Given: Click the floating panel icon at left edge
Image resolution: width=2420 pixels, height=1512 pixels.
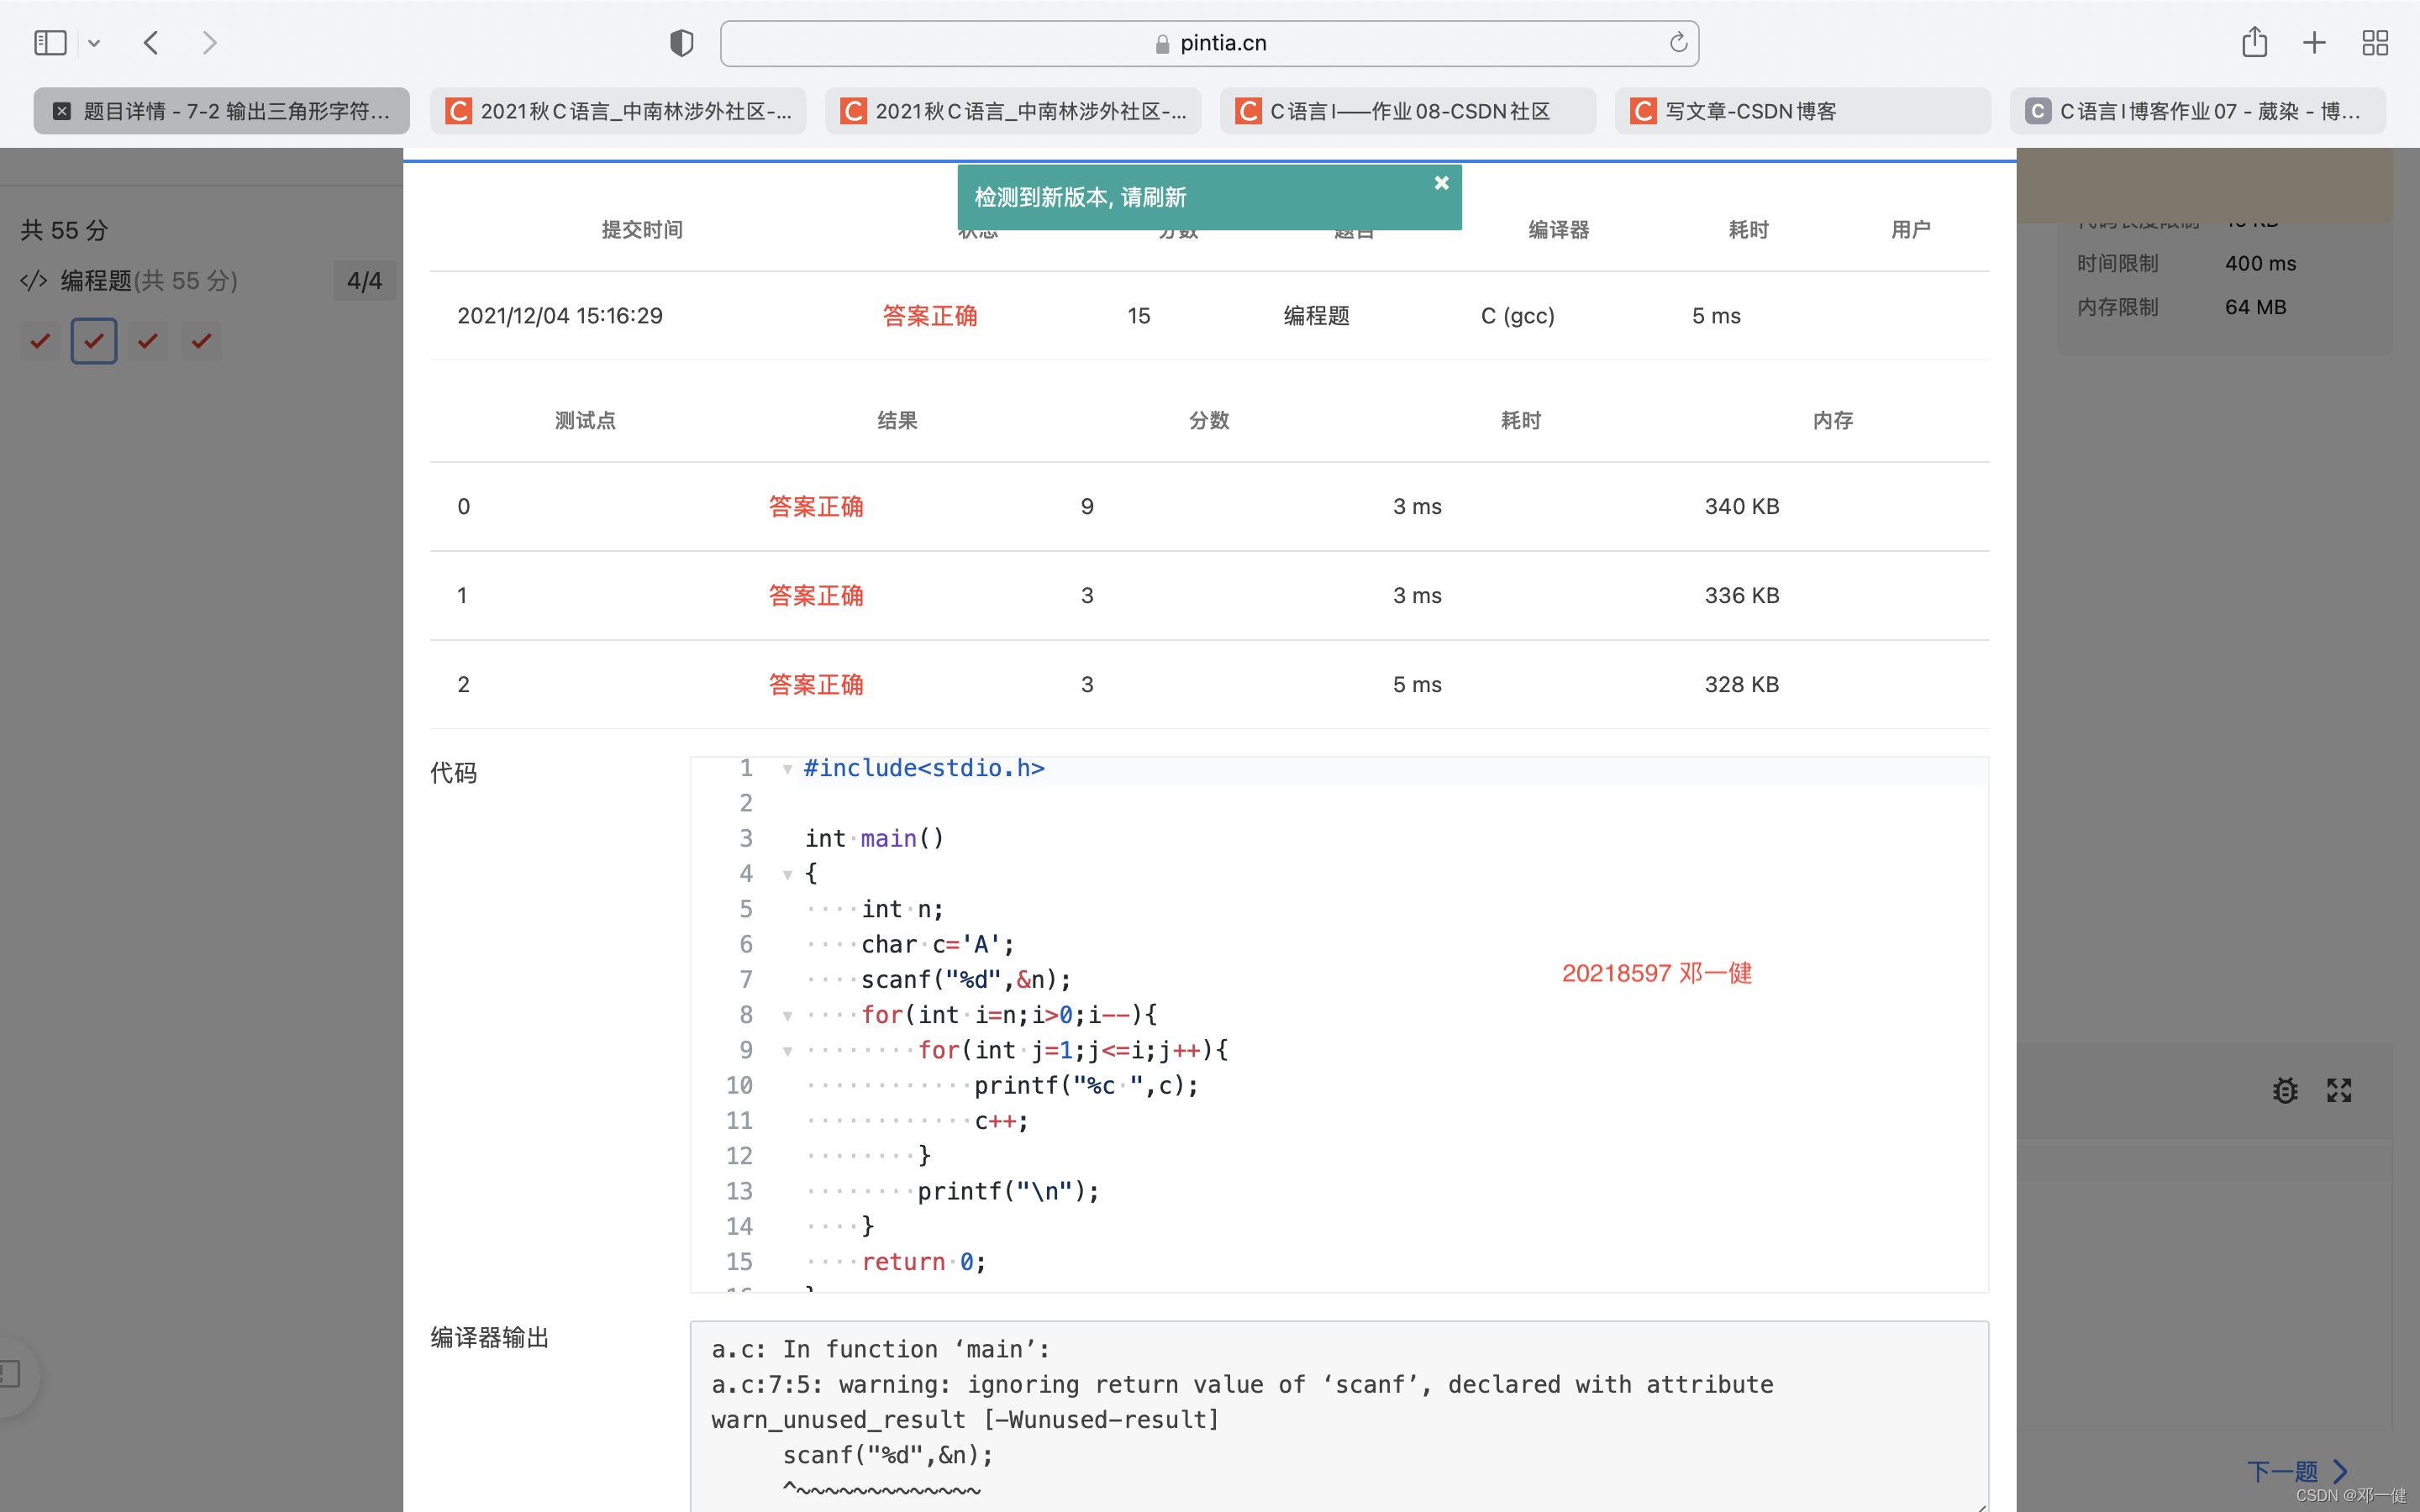Looking at the screenshot, I should (12, 1374).
